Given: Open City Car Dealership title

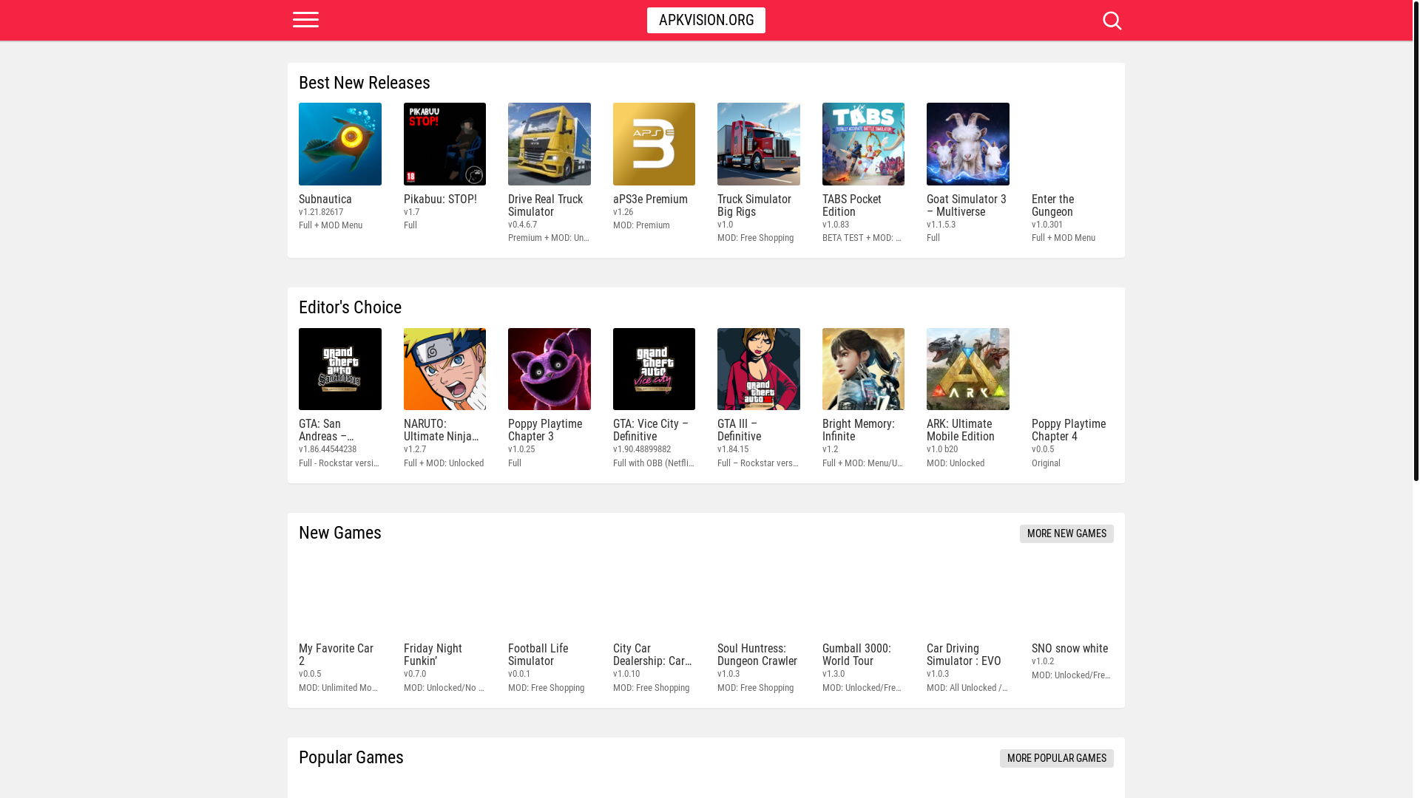Looking at the screenshot, I should [652, 655].
